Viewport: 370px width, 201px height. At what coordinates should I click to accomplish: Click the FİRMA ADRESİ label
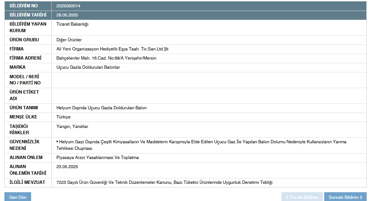[x=26, y=58]
